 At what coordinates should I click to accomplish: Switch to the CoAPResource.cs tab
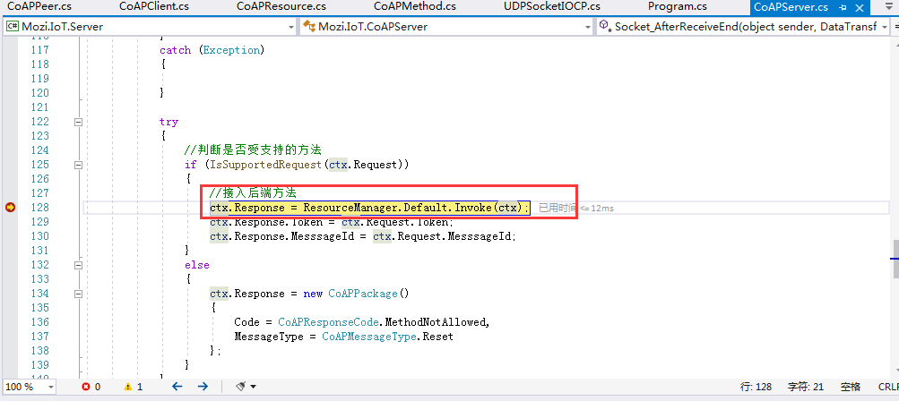(281, 7)
